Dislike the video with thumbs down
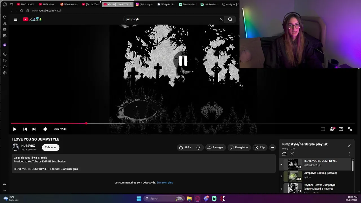Image resolution: width=361 pixels, height=203 pixels. [x=199, y=147]
